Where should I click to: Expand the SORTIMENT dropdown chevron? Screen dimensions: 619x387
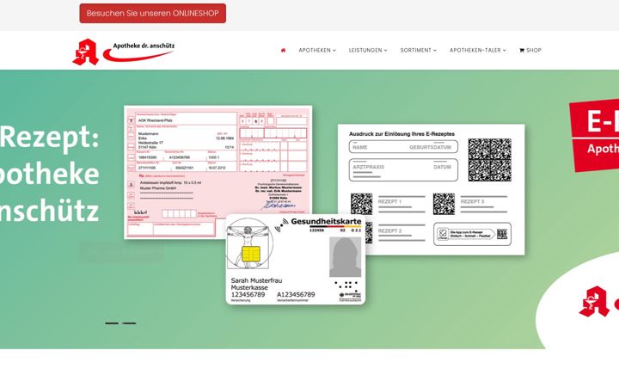coord(435,51)
